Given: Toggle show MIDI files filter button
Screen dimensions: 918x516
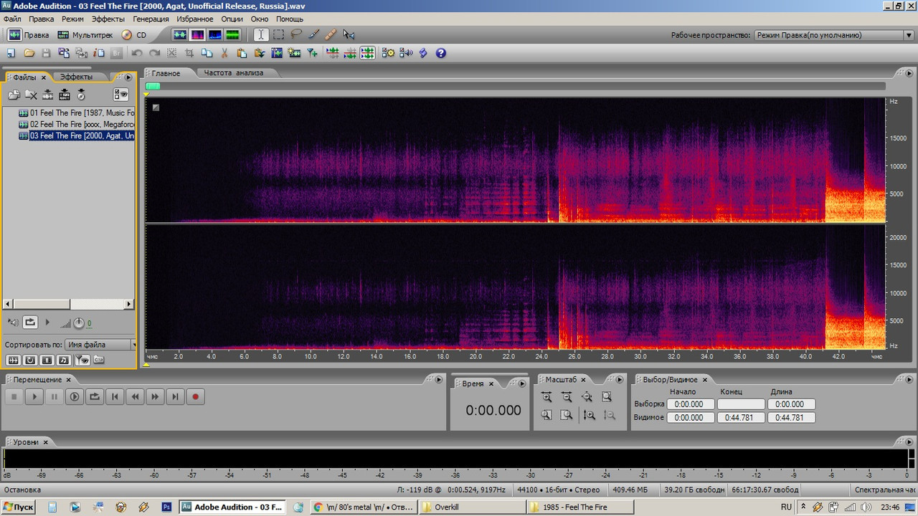Looking at the screenshot, I should coord(65,360).
